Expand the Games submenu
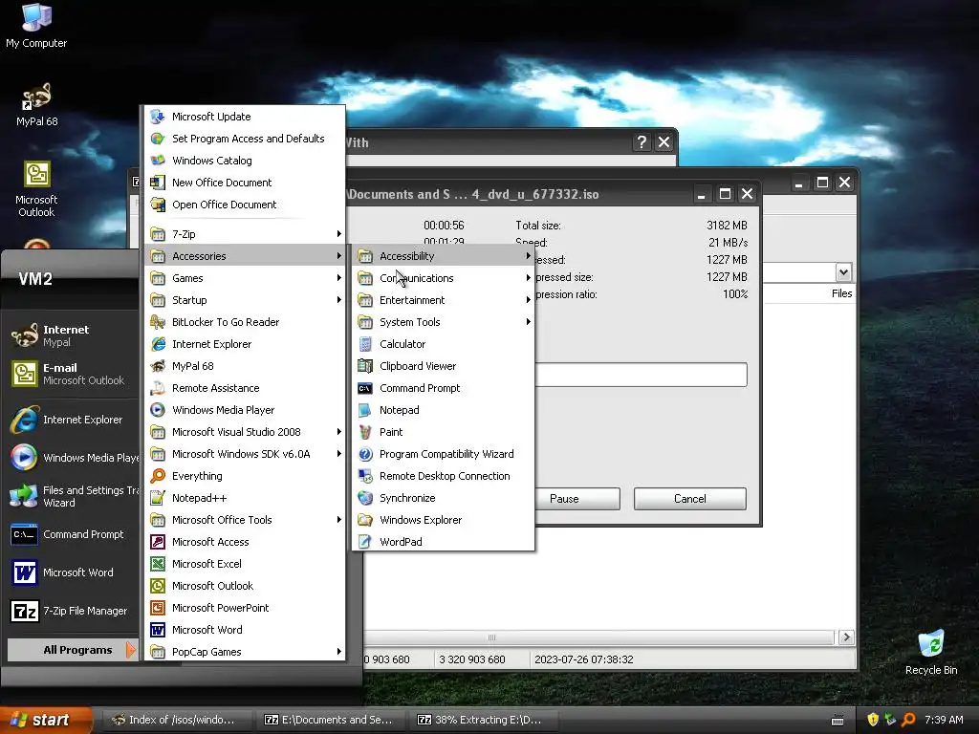This screenshot has height=734, width=979. 245,278
